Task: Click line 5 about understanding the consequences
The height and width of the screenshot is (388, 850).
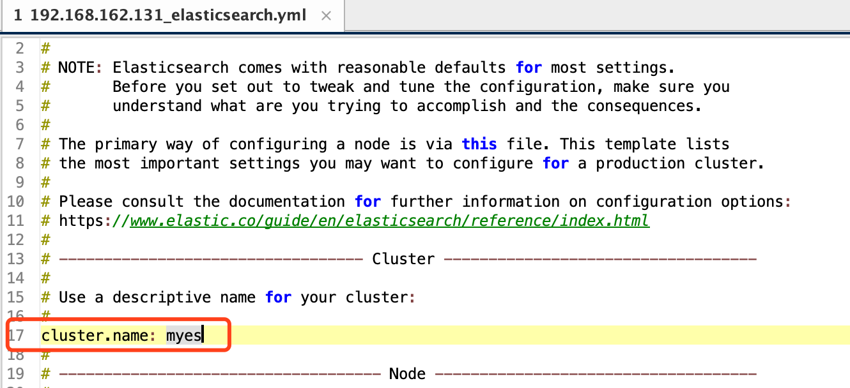Action: tap(407, 106)
